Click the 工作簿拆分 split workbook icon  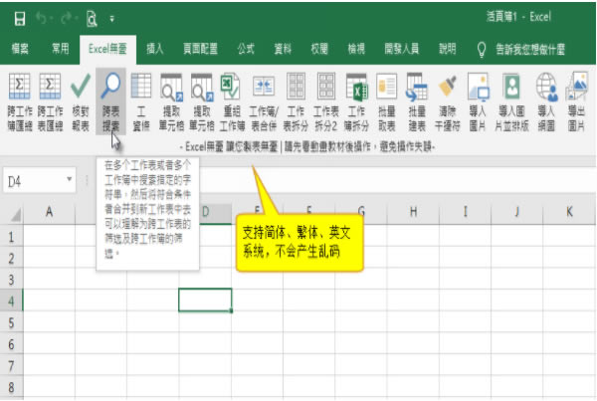(356, 102)
